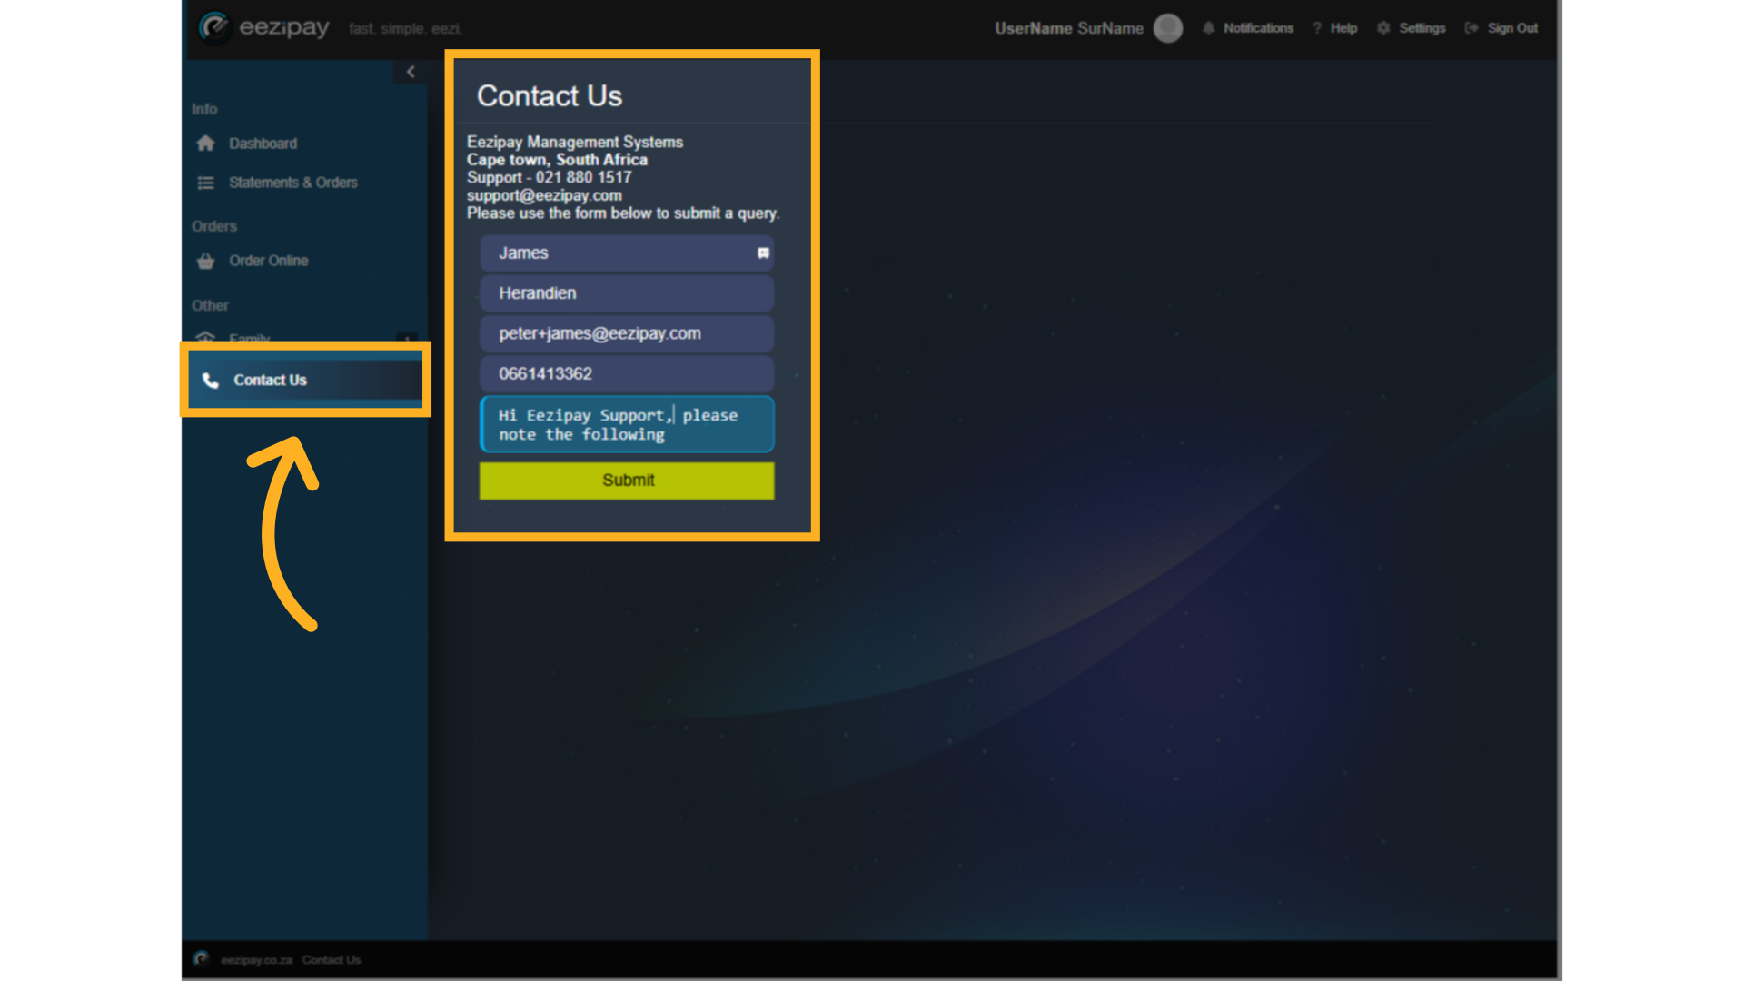The image size is (1744, 981).
Task: Click the Contact Us phone icon
Action: pyautogui.click(x=211, y=380)
